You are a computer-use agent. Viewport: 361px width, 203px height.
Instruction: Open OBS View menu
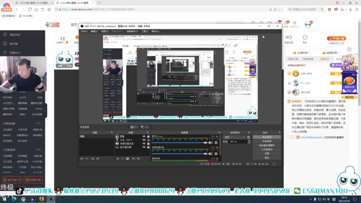pyautogui.click(x=105, y=31)
